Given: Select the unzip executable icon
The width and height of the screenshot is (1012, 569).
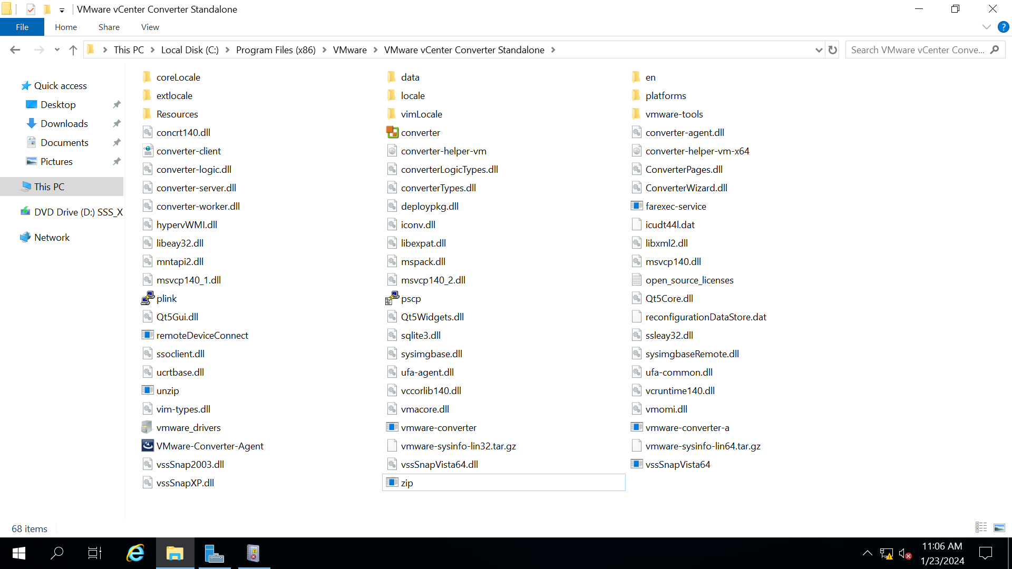Looking at the screenshot, I should click(x=148, y=390).
